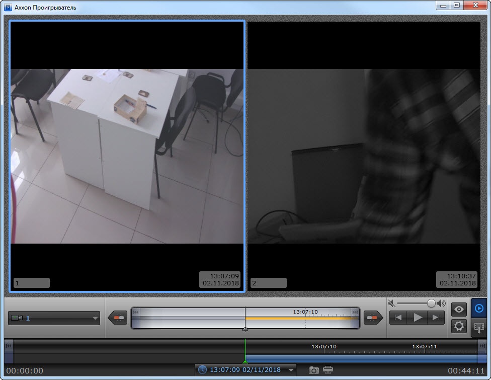Open the camera 1 selection dropdown
Image resolution: width=491 pixels, height=380 pixels.
point(54,318)
